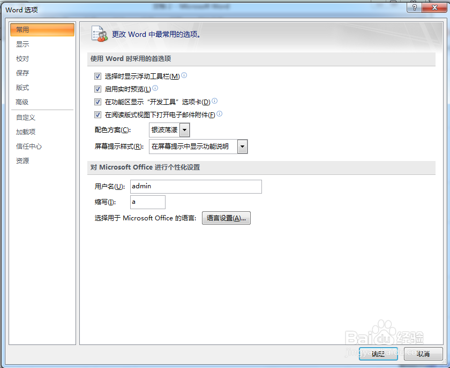The width and height of the screenshot is (450, 368).
Task: Open the 校对 category
Action: [x=42, y=59]
